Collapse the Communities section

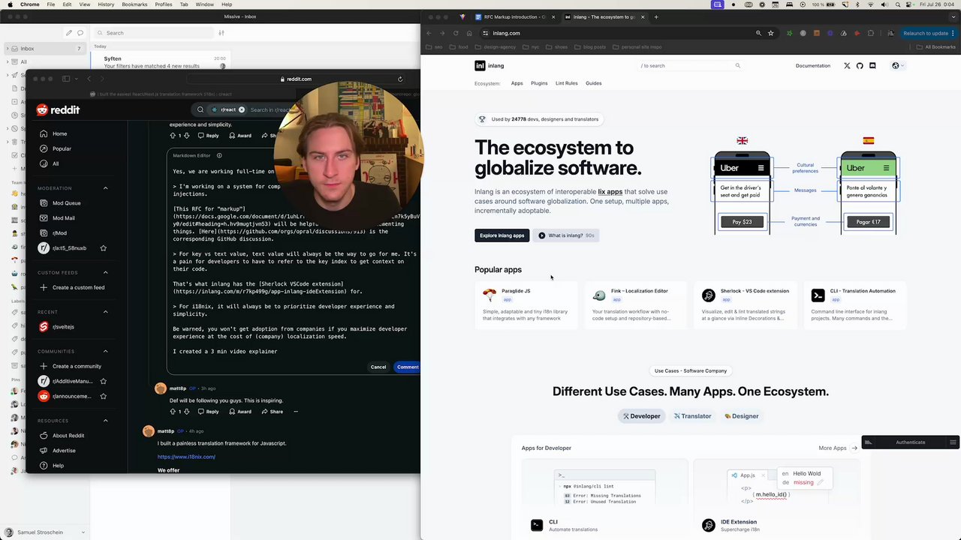(x=105, y=351)
